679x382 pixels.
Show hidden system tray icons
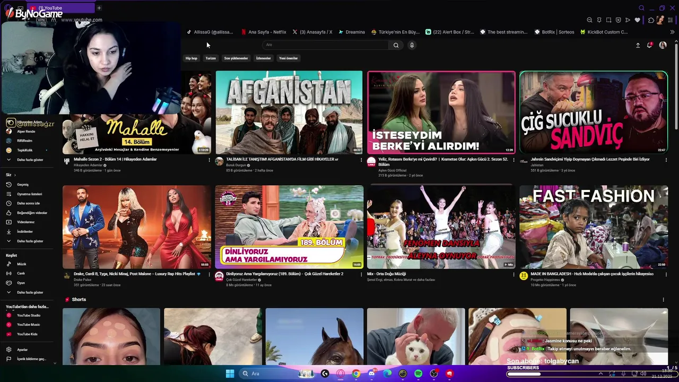pos(600,374)
